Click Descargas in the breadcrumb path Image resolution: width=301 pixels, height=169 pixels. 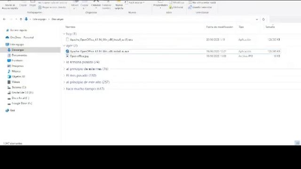click(57, 19)
